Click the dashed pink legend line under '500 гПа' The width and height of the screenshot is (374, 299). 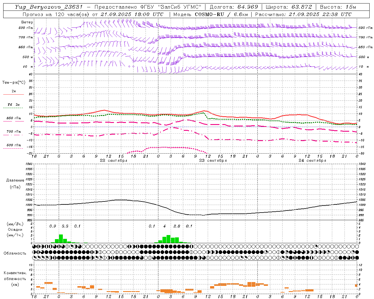13,149
